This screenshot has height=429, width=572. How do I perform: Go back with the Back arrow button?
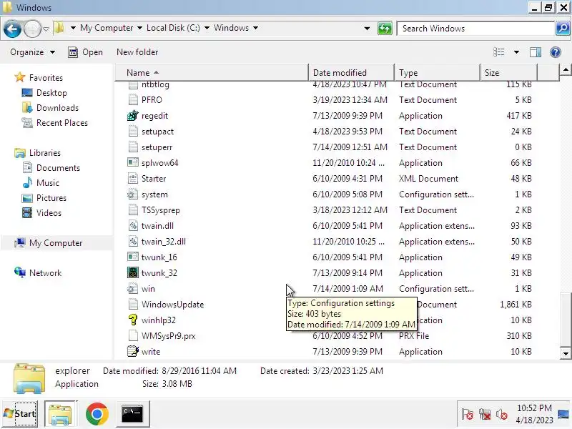click(x=12, y=29)
